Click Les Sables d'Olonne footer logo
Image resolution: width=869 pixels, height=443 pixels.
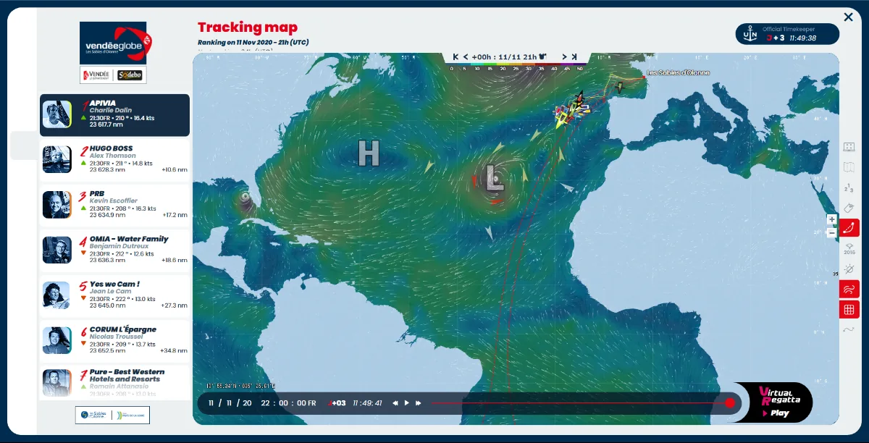[x=95, y=415]
